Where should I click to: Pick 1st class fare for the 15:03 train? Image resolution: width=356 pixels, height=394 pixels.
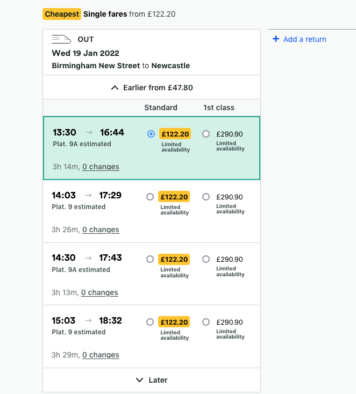(206, 322)
